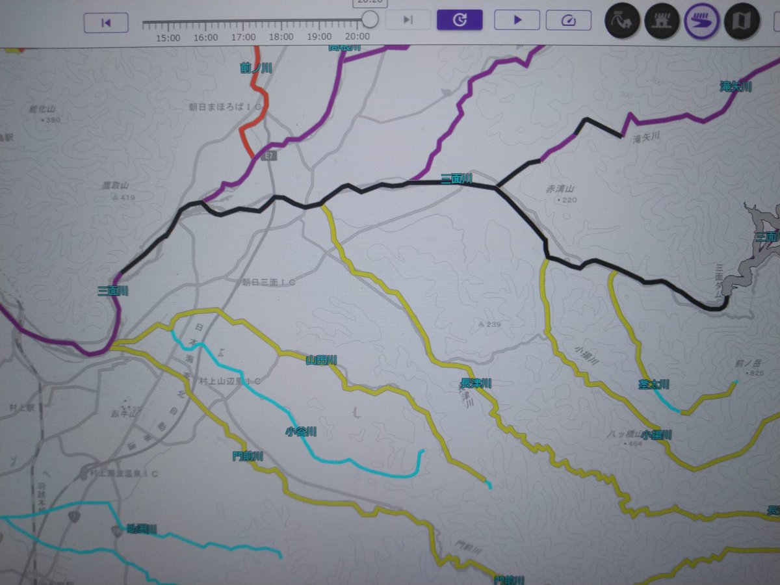This screenshot has width=780, height=585.
Task: Click the ▲239 elevation point label
Action: [489, 324]
